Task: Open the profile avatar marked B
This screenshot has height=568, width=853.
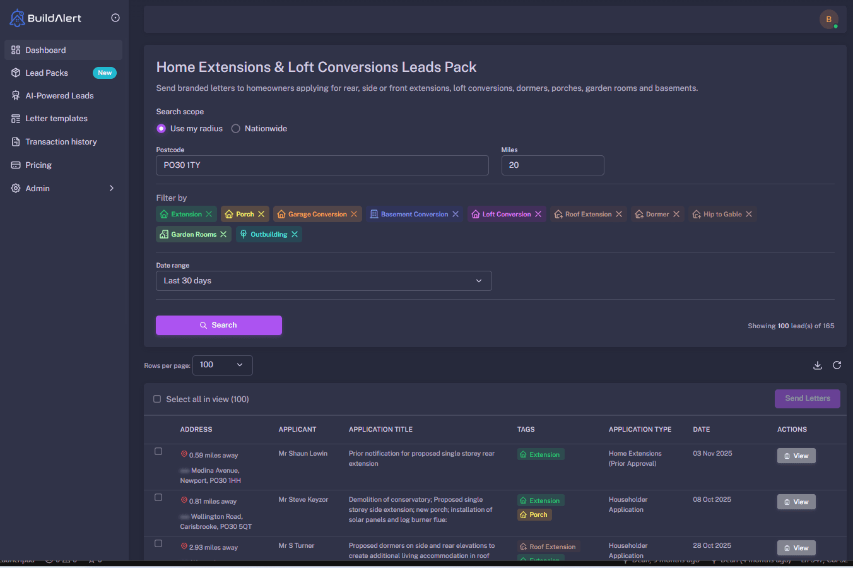Action: (x=828, y=19)
